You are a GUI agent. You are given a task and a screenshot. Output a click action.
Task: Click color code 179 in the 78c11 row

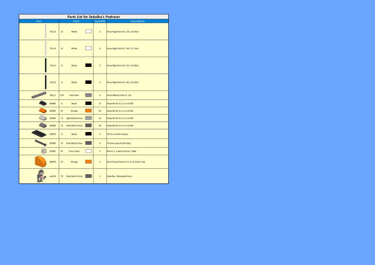point(62,95)
